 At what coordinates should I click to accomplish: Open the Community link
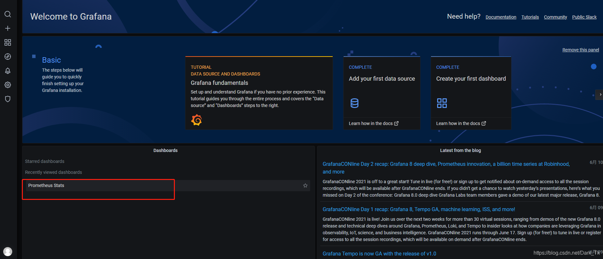555,17
